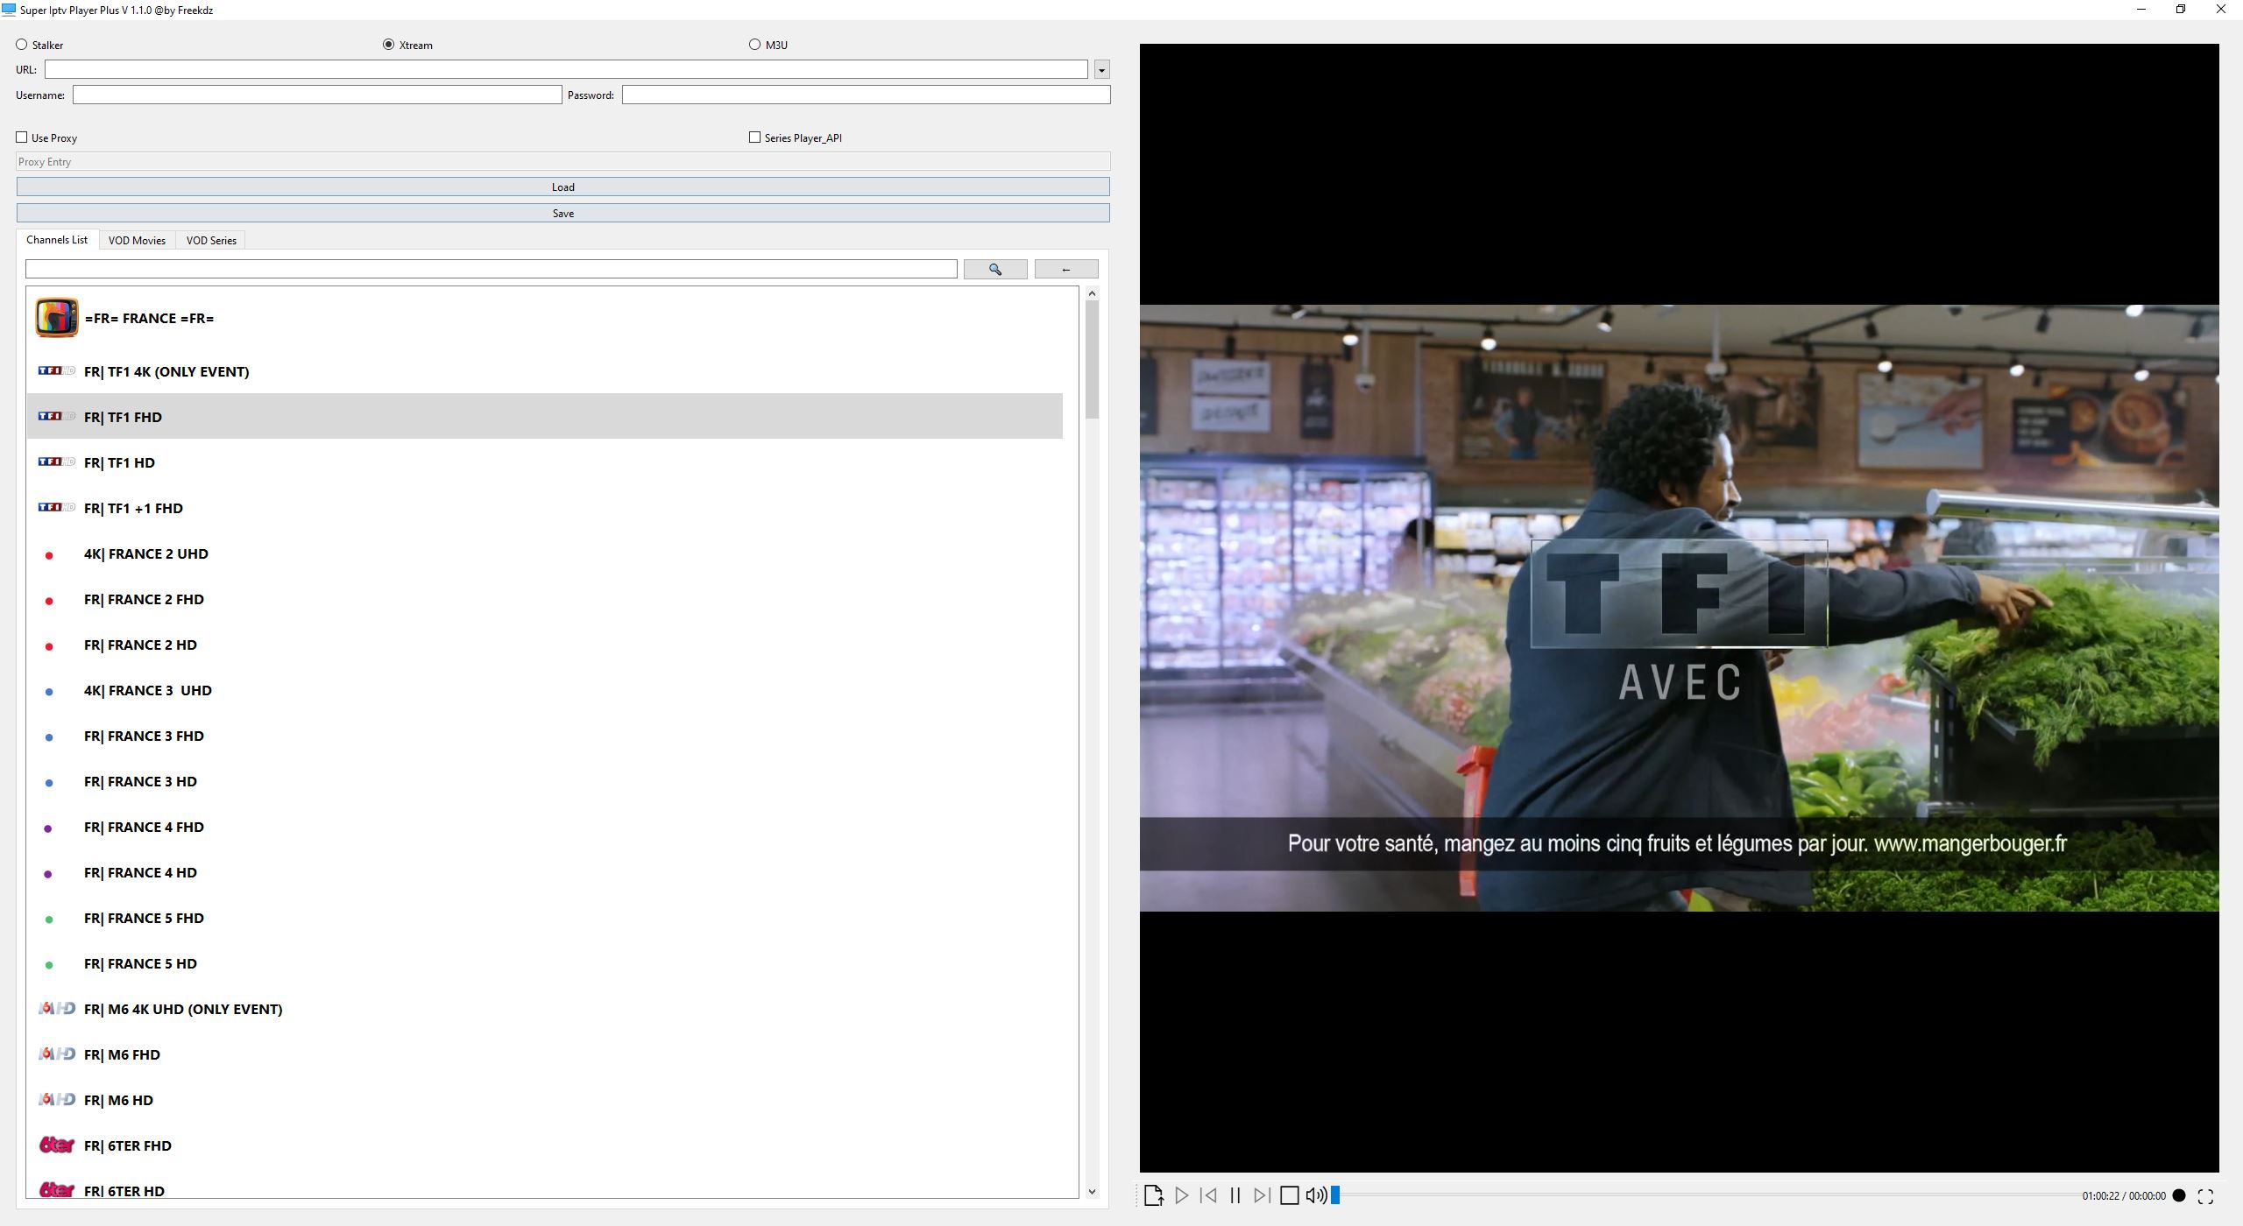Image resolution: width=2243 pixels, height=1226 pixels.
Task: Click the magnifier search button
Action: click(x=995, y=270)
